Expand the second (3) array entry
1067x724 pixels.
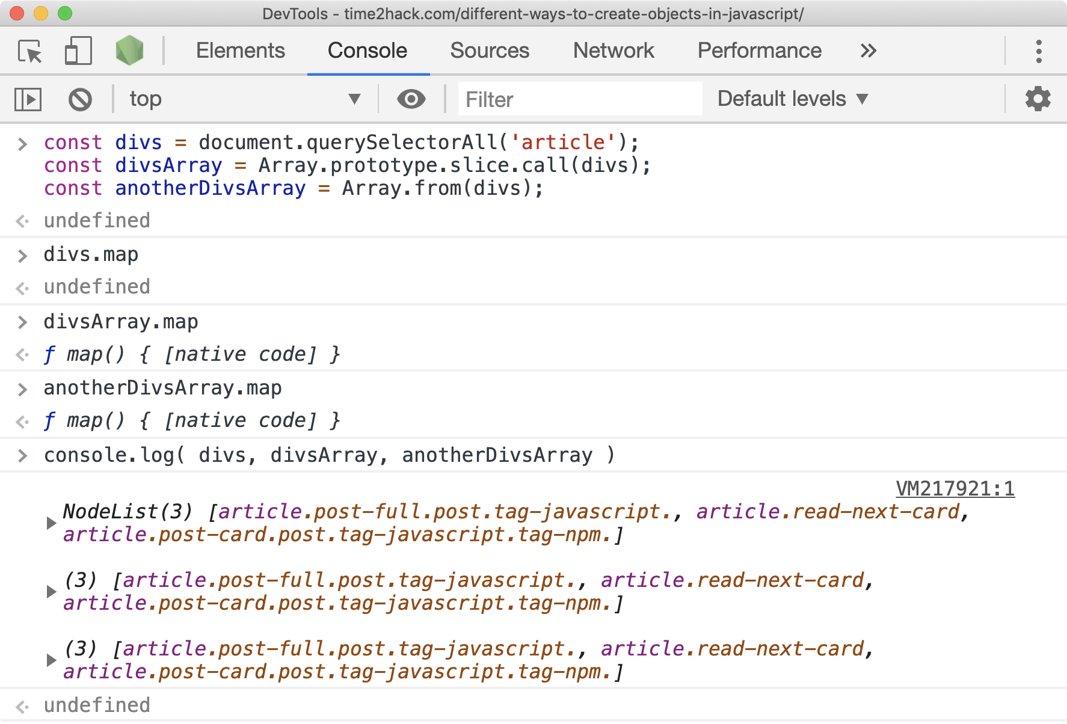point(51,592)
